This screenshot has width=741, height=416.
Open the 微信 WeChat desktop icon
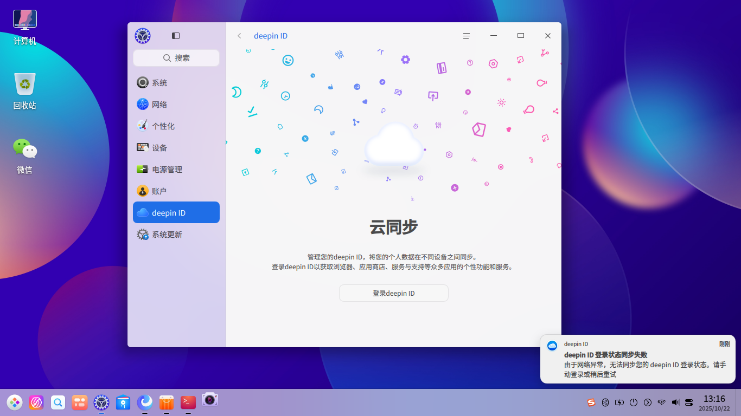(x=25, y=157)
